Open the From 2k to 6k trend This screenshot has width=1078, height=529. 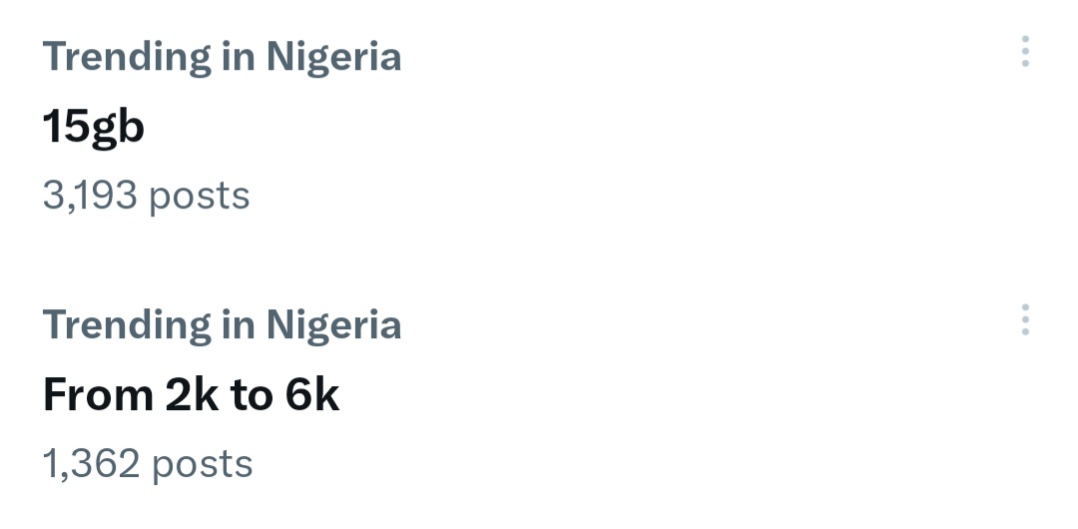(x=191, y=396)
